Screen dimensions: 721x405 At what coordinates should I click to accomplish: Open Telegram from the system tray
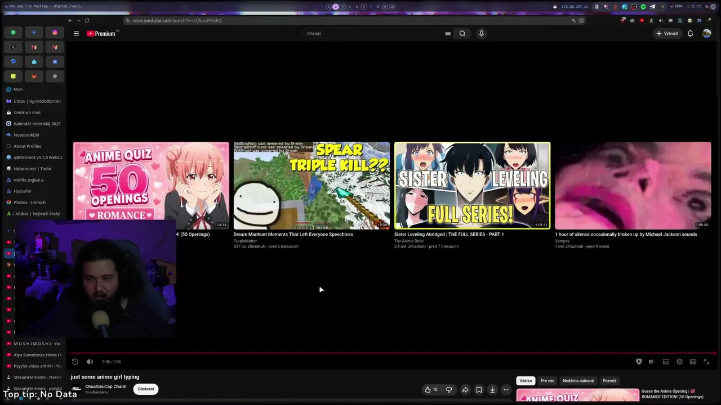coord(652,7)
